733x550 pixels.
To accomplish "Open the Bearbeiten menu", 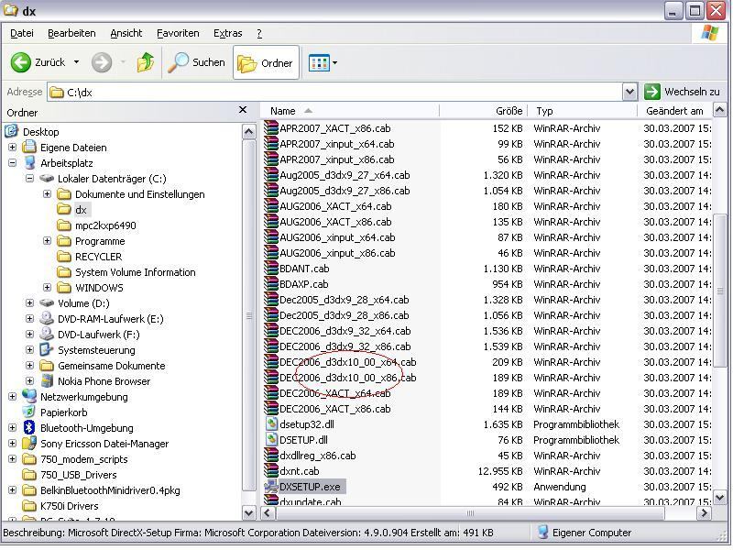I will [71, 33].
